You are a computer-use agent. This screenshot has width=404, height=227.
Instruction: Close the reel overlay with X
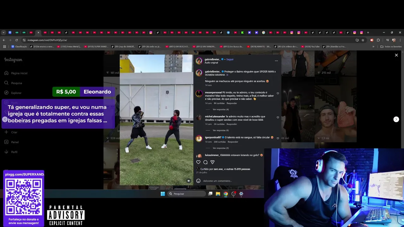pyautogui.click(x=396, y=55)
